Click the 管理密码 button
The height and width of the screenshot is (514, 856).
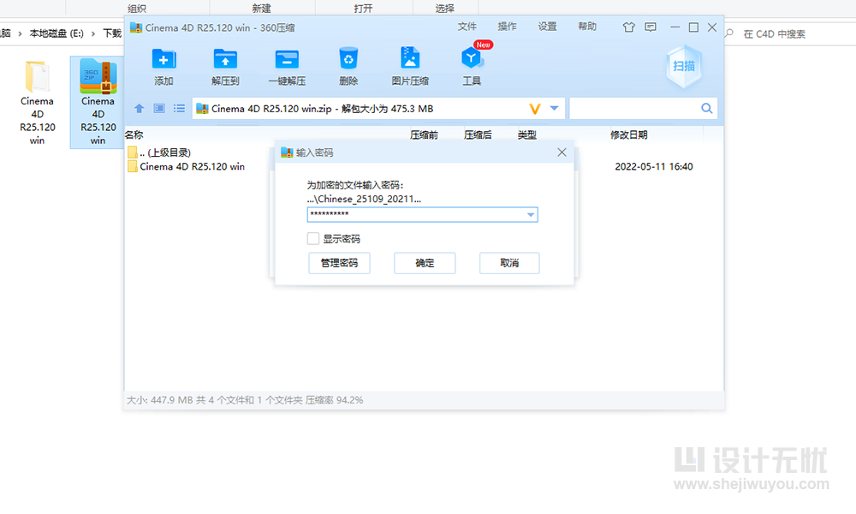339,263
